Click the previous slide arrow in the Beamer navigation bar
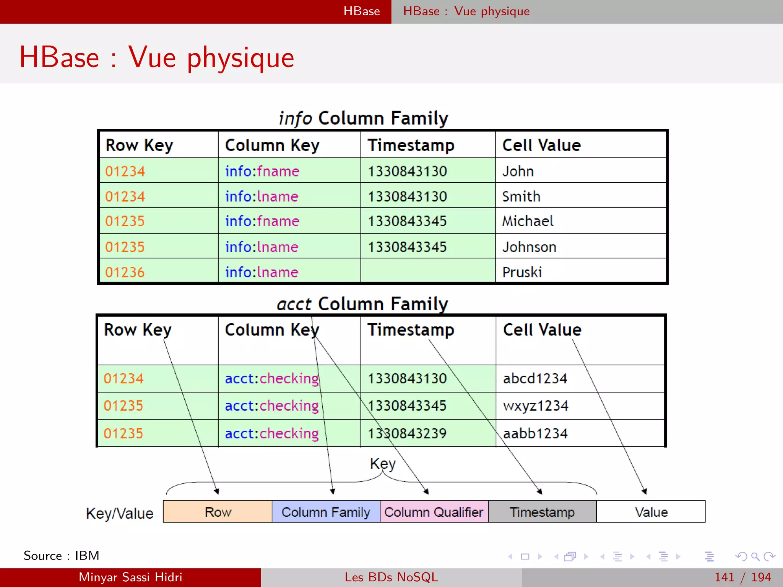Screen dimensions: 783x587 click(510, 556)
